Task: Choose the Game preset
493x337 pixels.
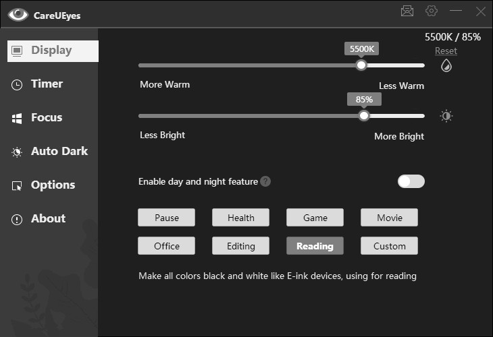Action: pyautogui.click(x=315, y=218)
